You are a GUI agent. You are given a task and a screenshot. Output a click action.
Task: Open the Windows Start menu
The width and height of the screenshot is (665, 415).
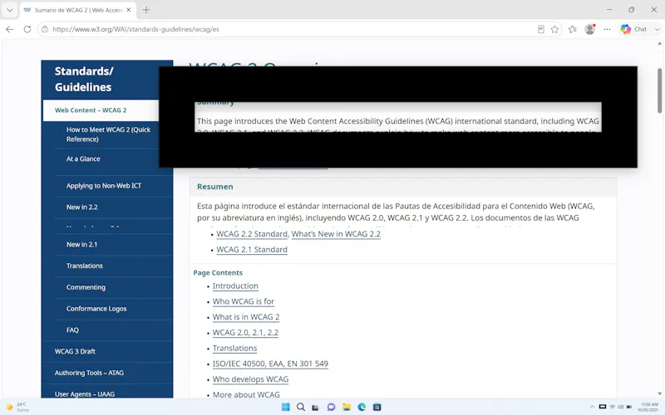285,407
